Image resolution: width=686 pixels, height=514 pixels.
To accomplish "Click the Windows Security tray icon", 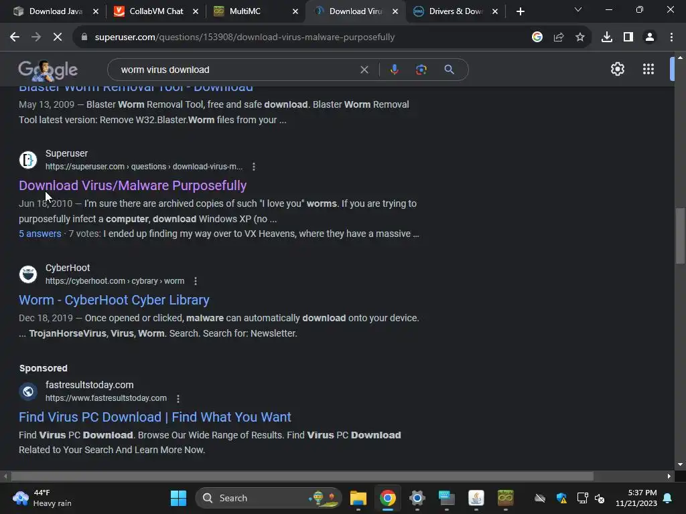I will (561, 498).
